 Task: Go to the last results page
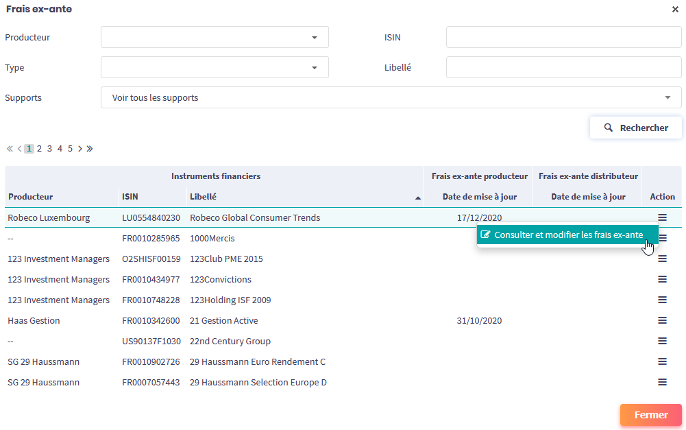90,149
